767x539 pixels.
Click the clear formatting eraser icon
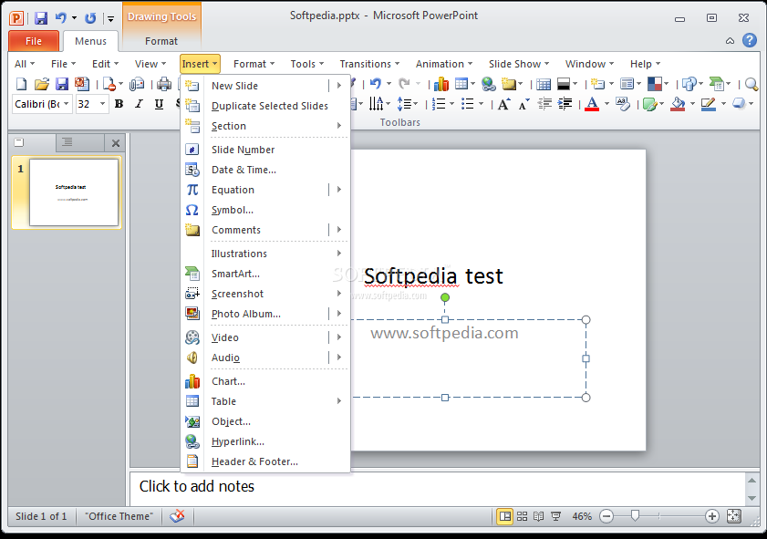[x=623, y=104]
